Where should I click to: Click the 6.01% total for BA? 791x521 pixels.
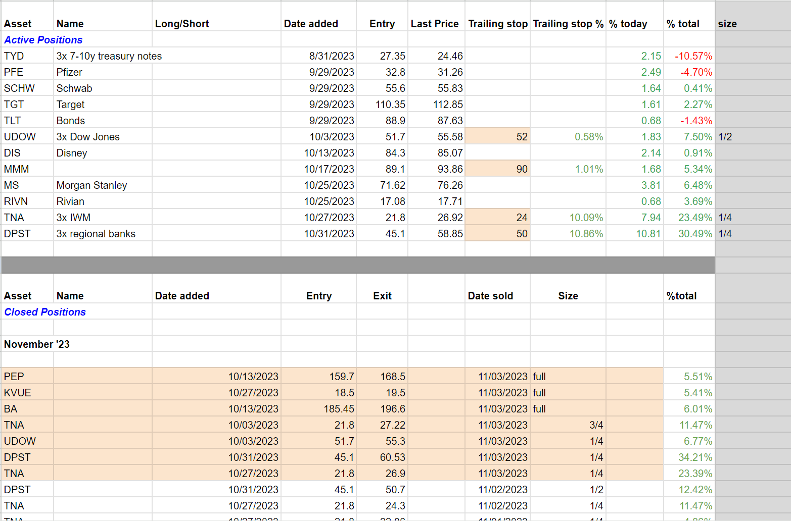(689, 409)
